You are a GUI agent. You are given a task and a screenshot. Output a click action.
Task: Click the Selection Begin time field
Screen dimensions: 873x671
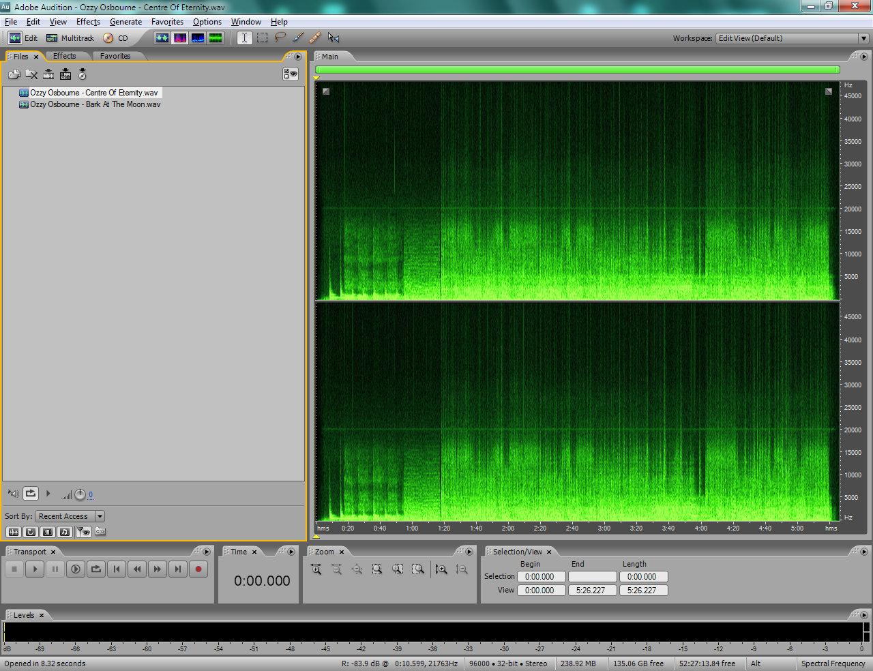[542, 577]
